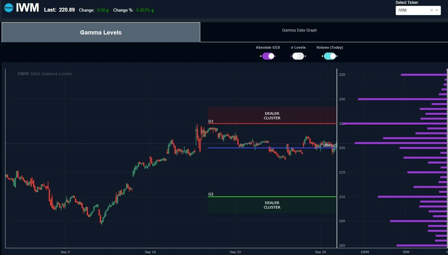This screenshot has width=448, height=255.
Task: Click the iShares logo icon
Action: (9, 8)
